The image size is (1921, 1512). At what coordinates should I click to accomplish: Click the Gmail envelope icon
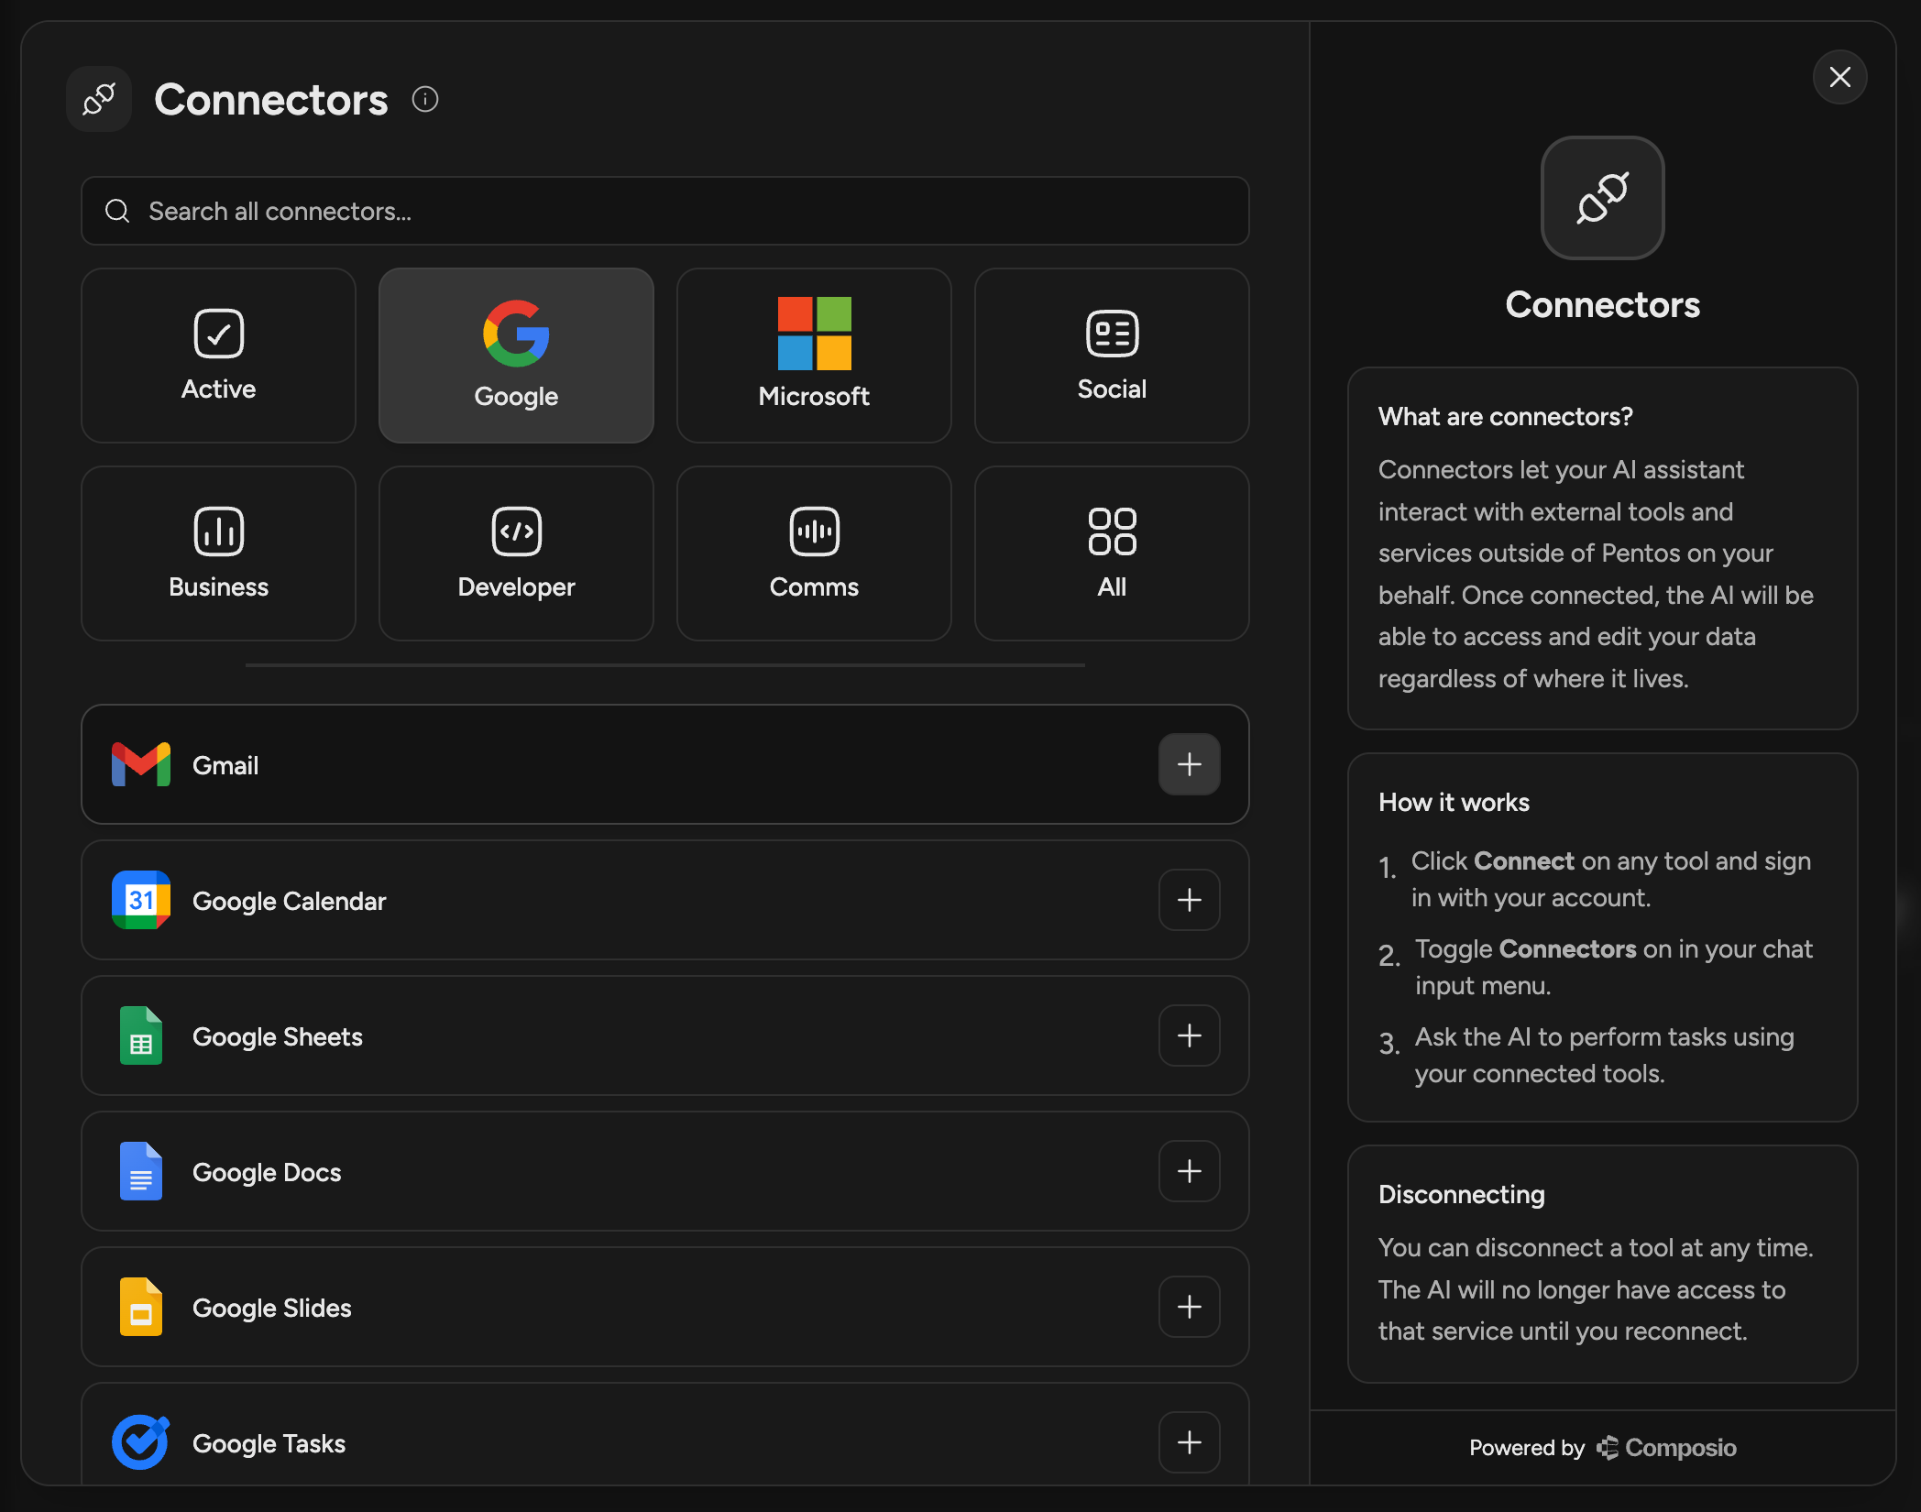click(x=141, y=764)
